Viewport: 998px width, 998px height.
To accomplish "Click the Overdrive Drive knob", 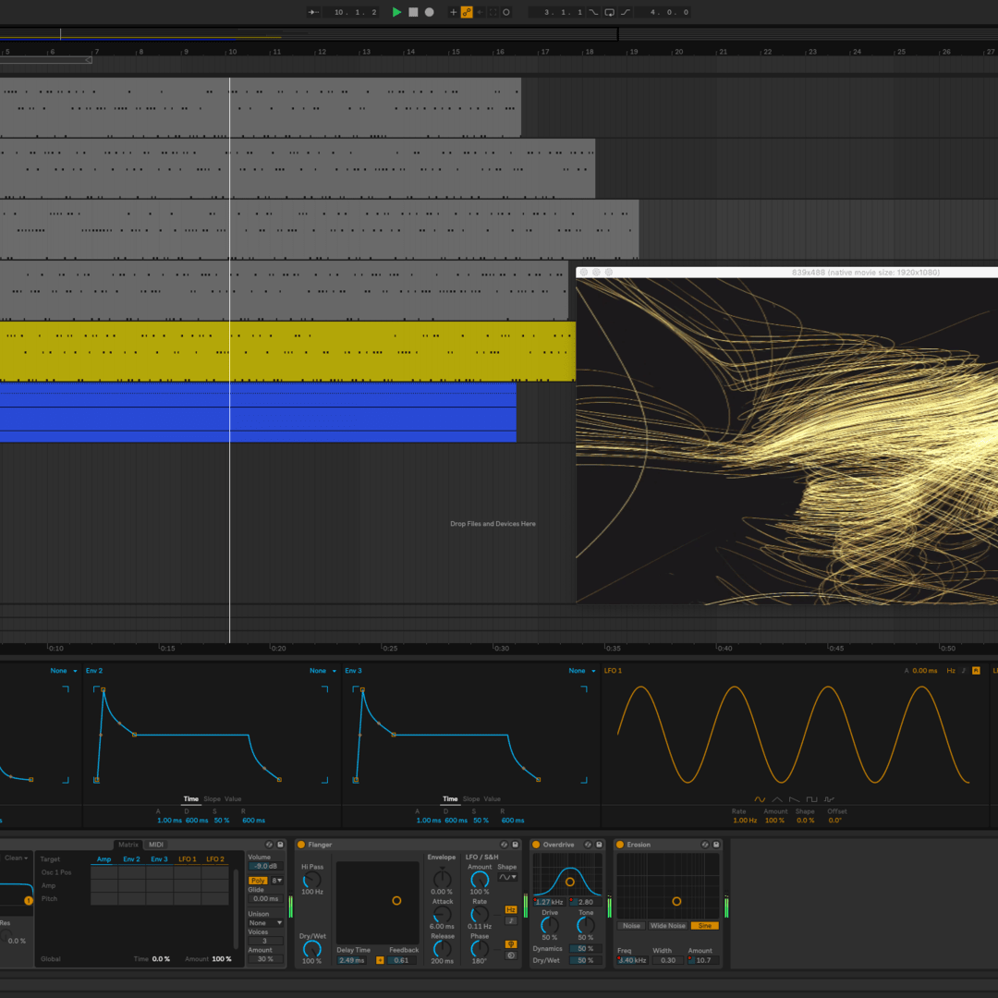I will click(550, 924).
